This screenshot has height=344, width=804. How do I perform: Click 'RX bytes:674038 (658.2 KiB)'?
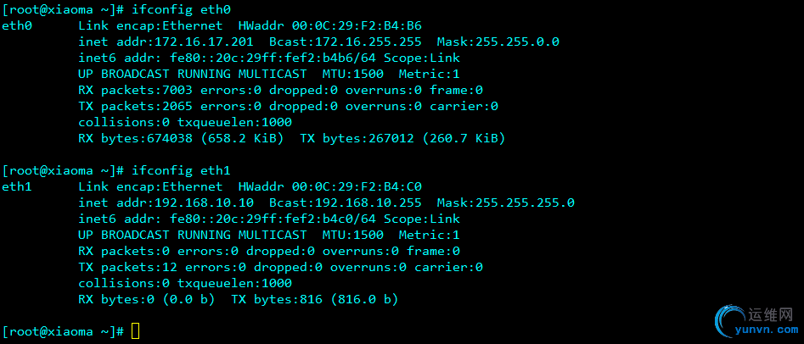(181, 138)
